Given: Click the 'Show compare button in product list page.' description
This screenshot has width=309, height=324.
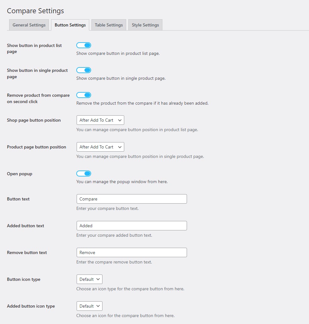Looking at the screenshot, I should (x=118, y=53).
